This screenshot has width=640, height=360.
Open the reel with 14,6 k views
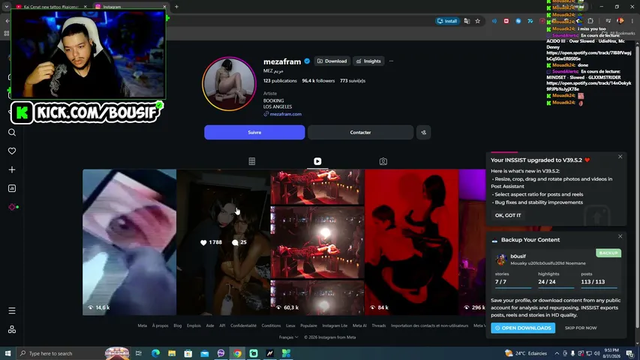coord(129,242)
